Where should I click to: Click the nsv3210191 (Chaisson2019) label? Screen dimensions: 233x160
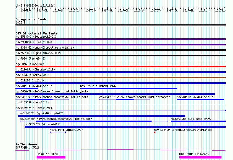(35, 69)
